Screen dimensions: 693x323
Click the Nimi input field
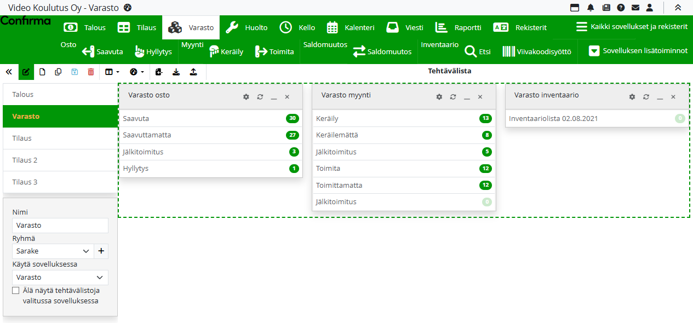tap(60, 226)
